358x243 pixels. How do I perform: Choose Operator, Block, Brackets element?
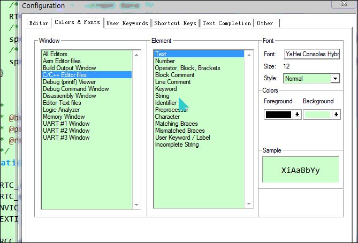tap(199, 68)
